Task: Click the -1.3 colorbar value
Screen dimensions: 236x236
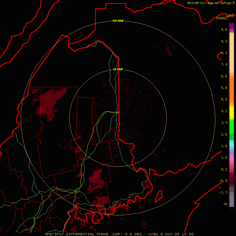Action: (223, 192)
